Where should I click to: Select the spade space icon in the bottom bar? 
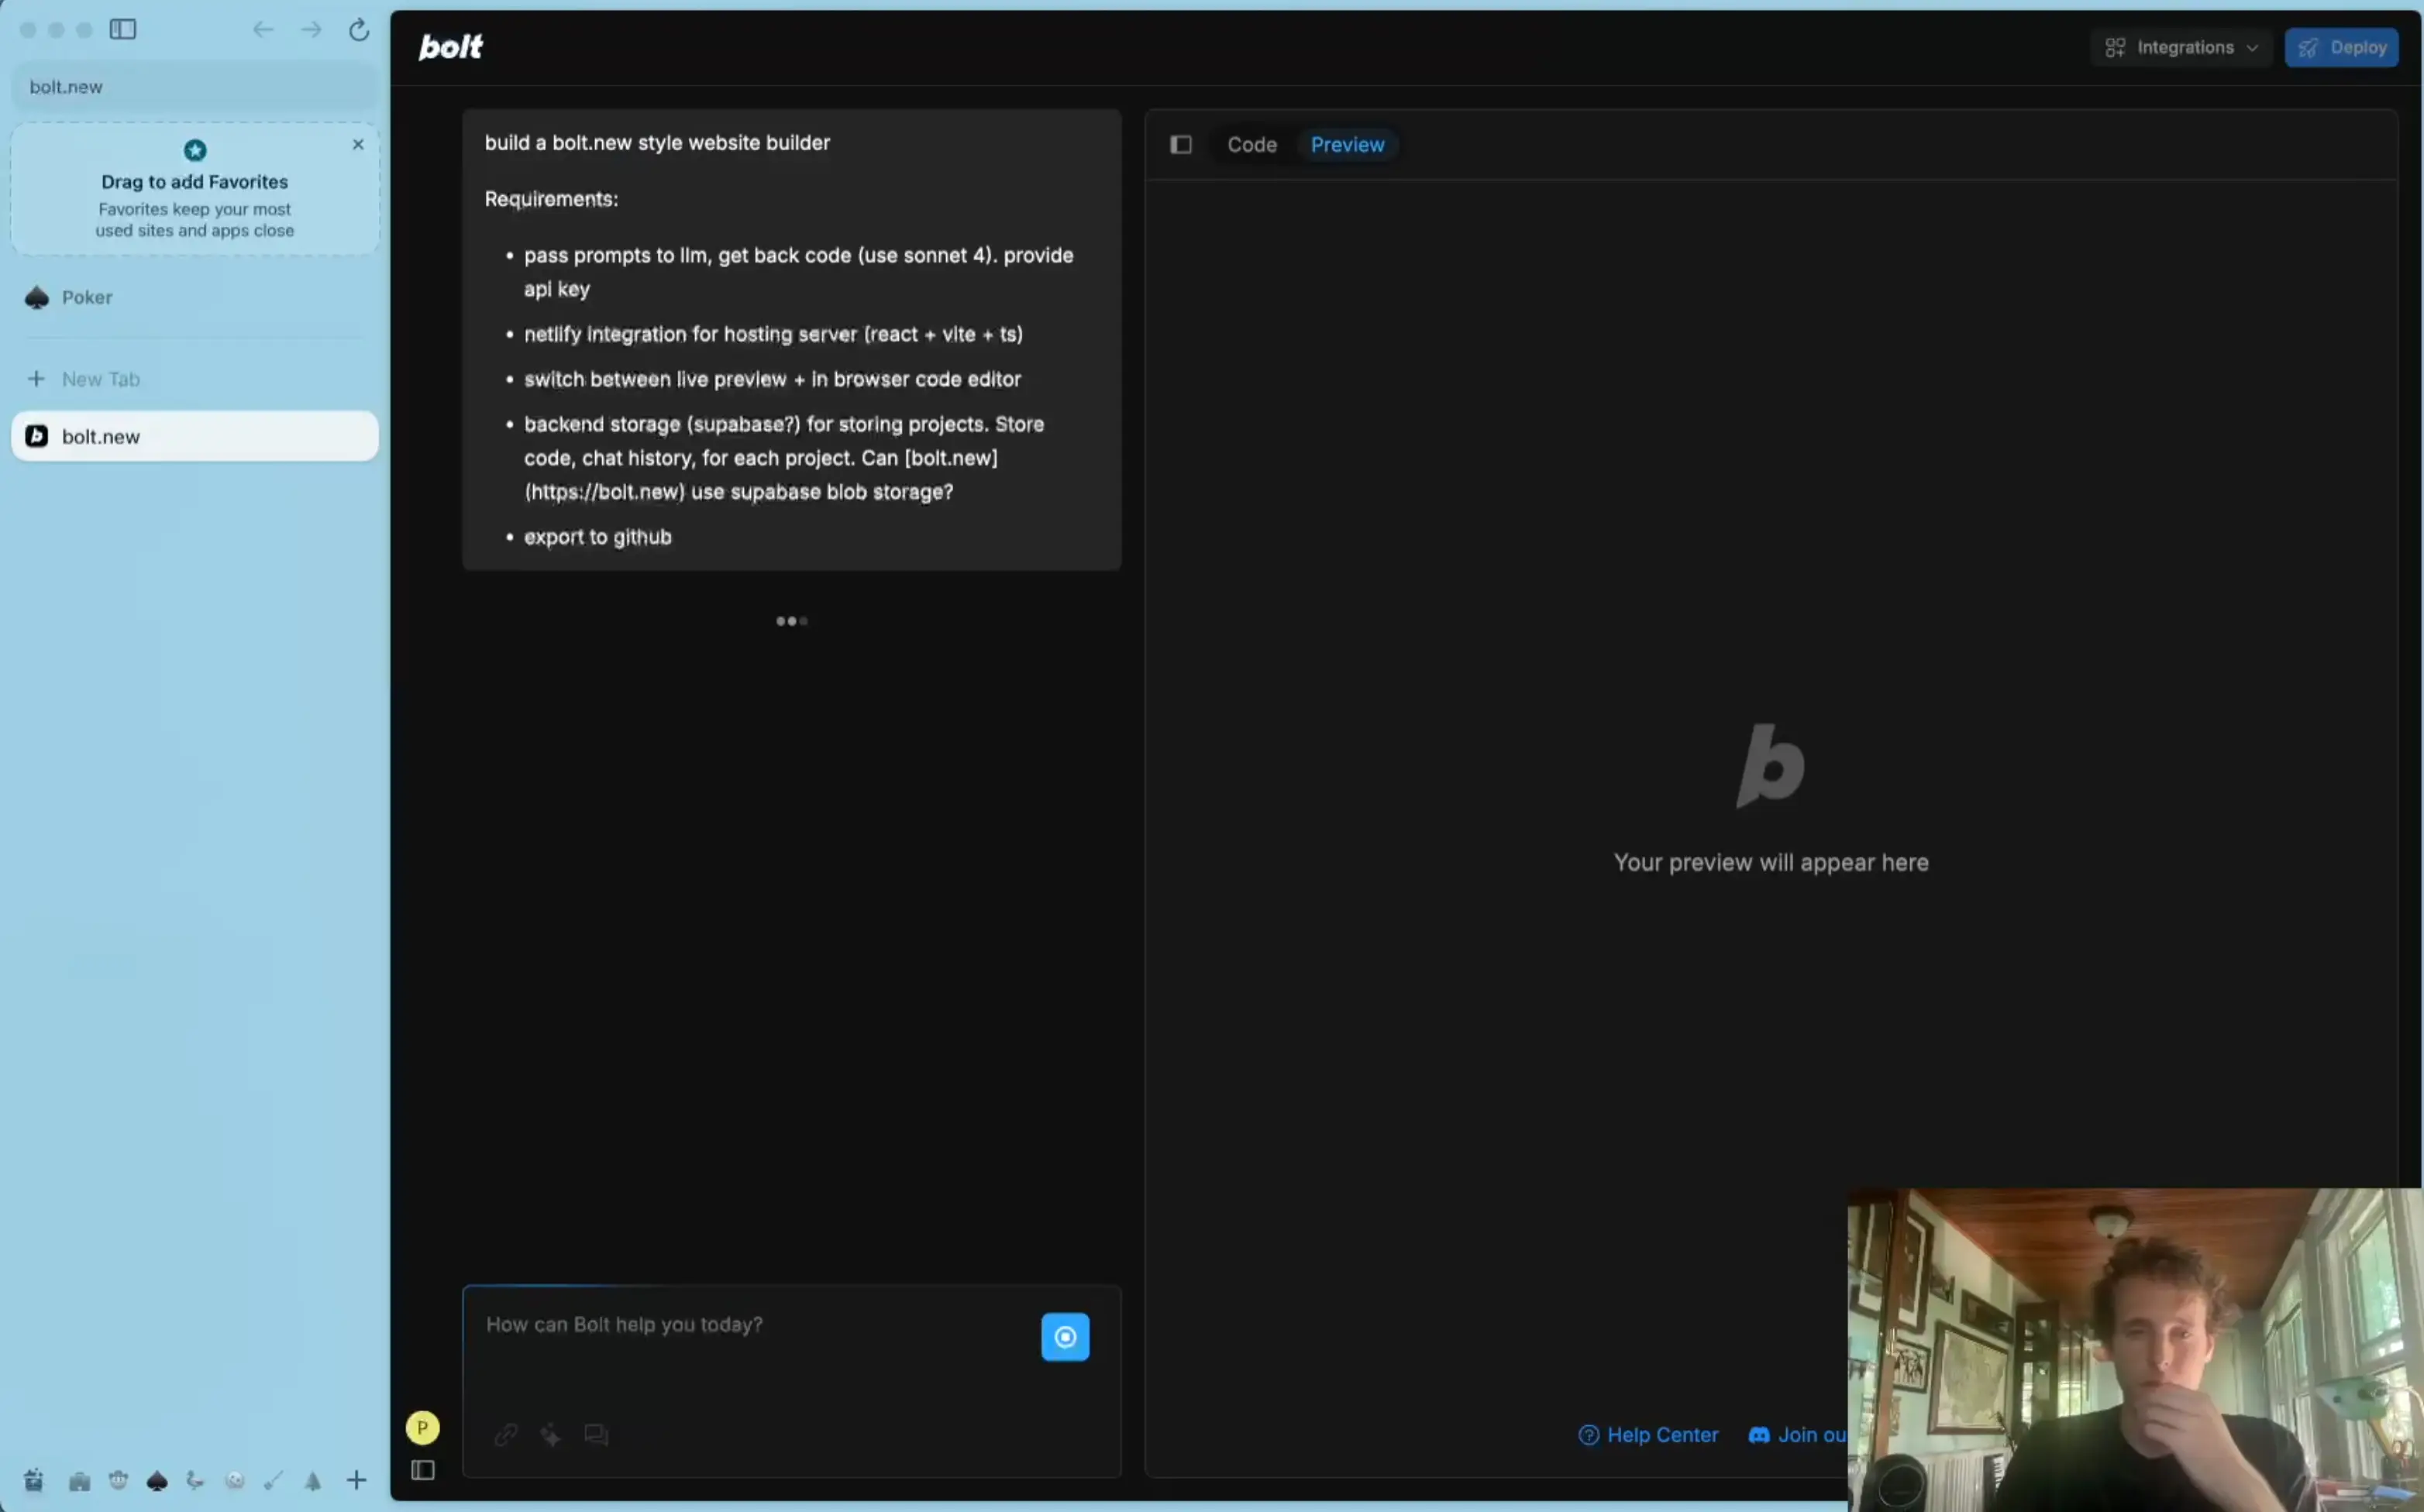click(x=157, y=1481)
